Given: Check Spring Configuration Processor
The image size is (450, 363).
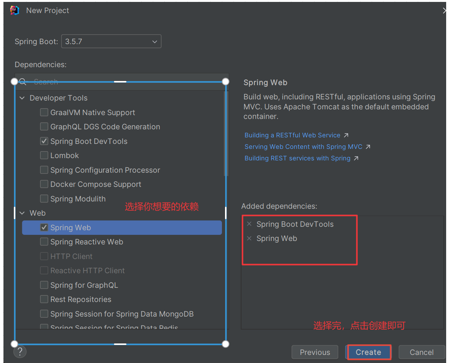Looking at the screenshot, I should (44, 170).
